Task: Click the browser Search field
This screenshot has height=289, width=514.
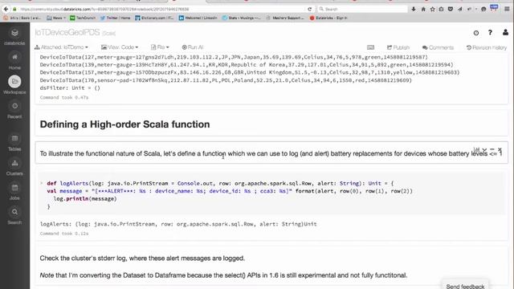Action: click(x=362, y=9)
